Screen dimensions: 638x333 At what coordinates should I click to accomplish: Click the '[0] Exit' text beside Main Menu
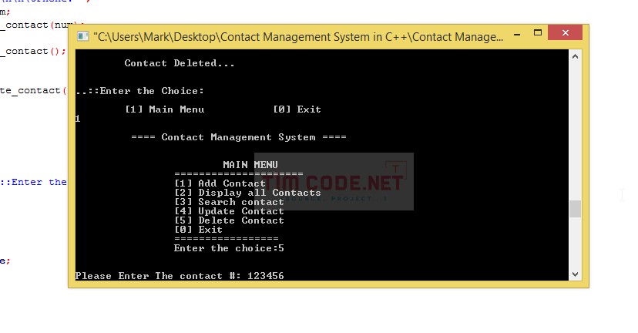click(297, 109)
